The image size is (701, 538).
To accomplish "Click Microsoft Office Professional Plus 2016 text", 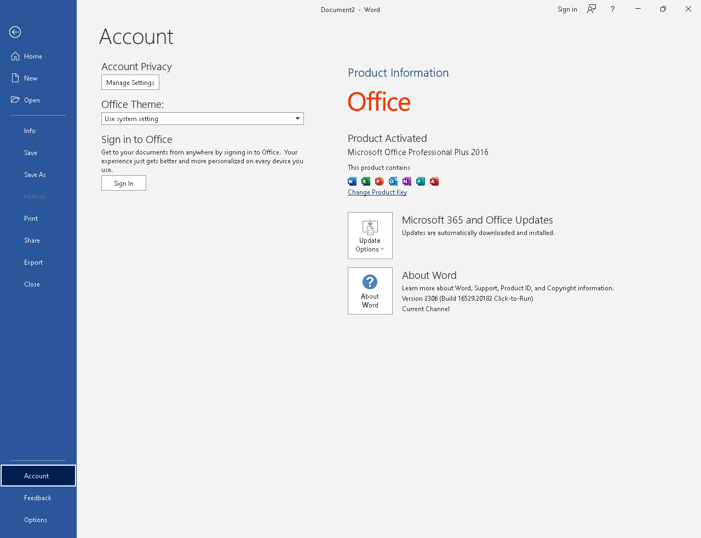I will pos(418,152).
